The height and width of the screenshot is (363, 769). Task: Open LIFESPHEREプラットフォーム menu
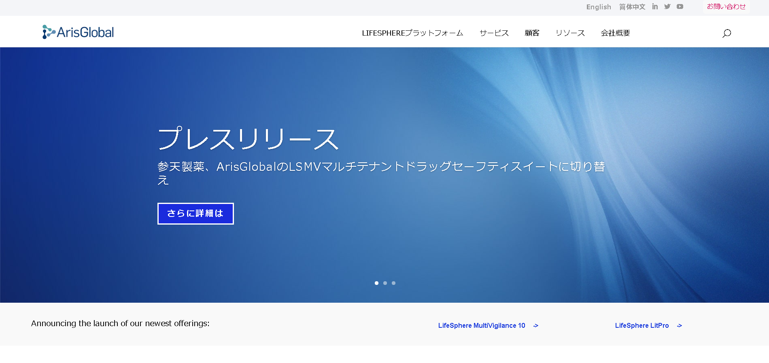(412, 33)
